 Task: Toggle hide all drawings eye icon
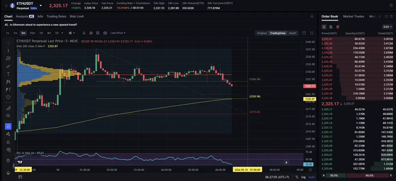8,149
